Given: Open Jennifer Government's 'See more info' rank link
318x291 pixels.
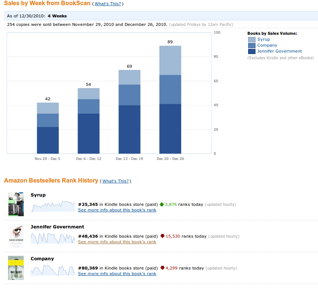Looking at the screenshot, I should 117,242.
